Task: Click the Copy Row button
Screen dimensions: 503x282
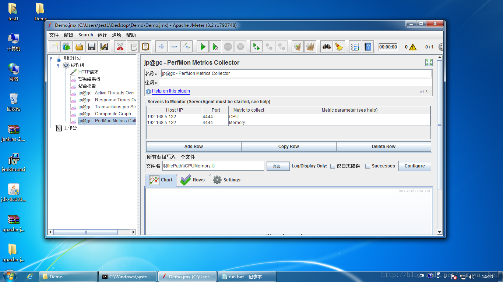Action: pyautogui.click(x=289, y=147)
